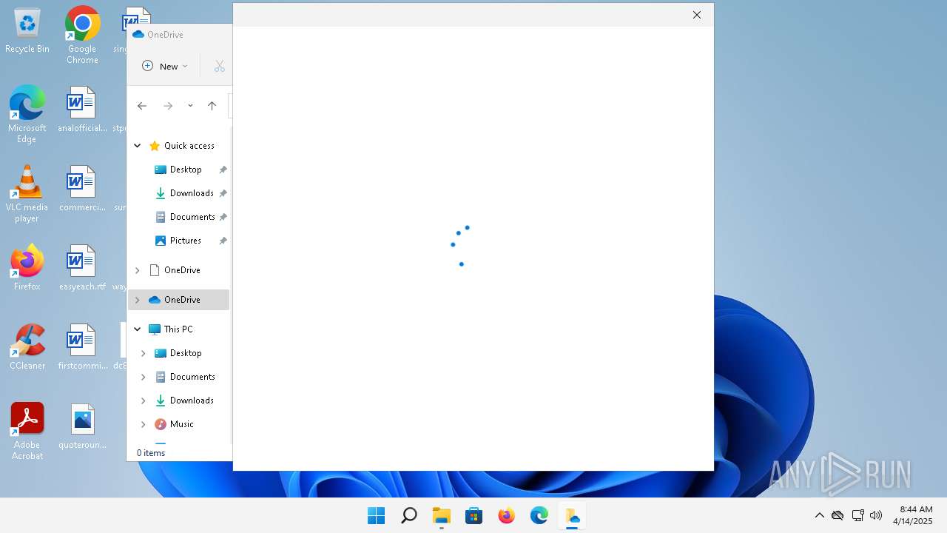Open the Recycle Bin desktop icon
Screen dimensions: 947x533
tap(27, 31)
